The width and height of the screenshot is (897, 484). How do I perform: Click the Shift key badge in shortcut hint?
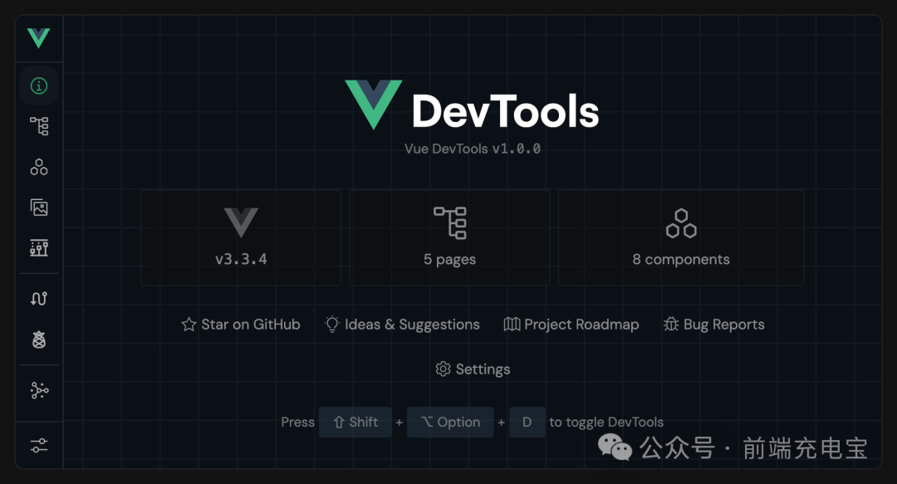355,422
